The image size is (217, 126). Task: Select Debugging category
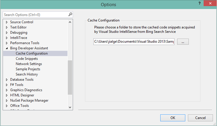pos(19,33)
